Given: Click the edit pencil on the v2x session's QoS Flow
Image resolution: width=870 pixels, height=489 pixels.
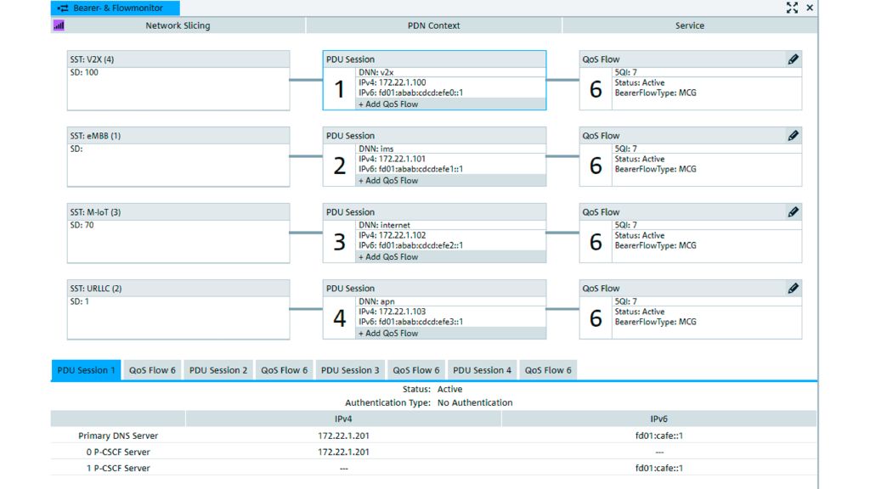Looking at the screenshot, I should (x=793, y=59).
